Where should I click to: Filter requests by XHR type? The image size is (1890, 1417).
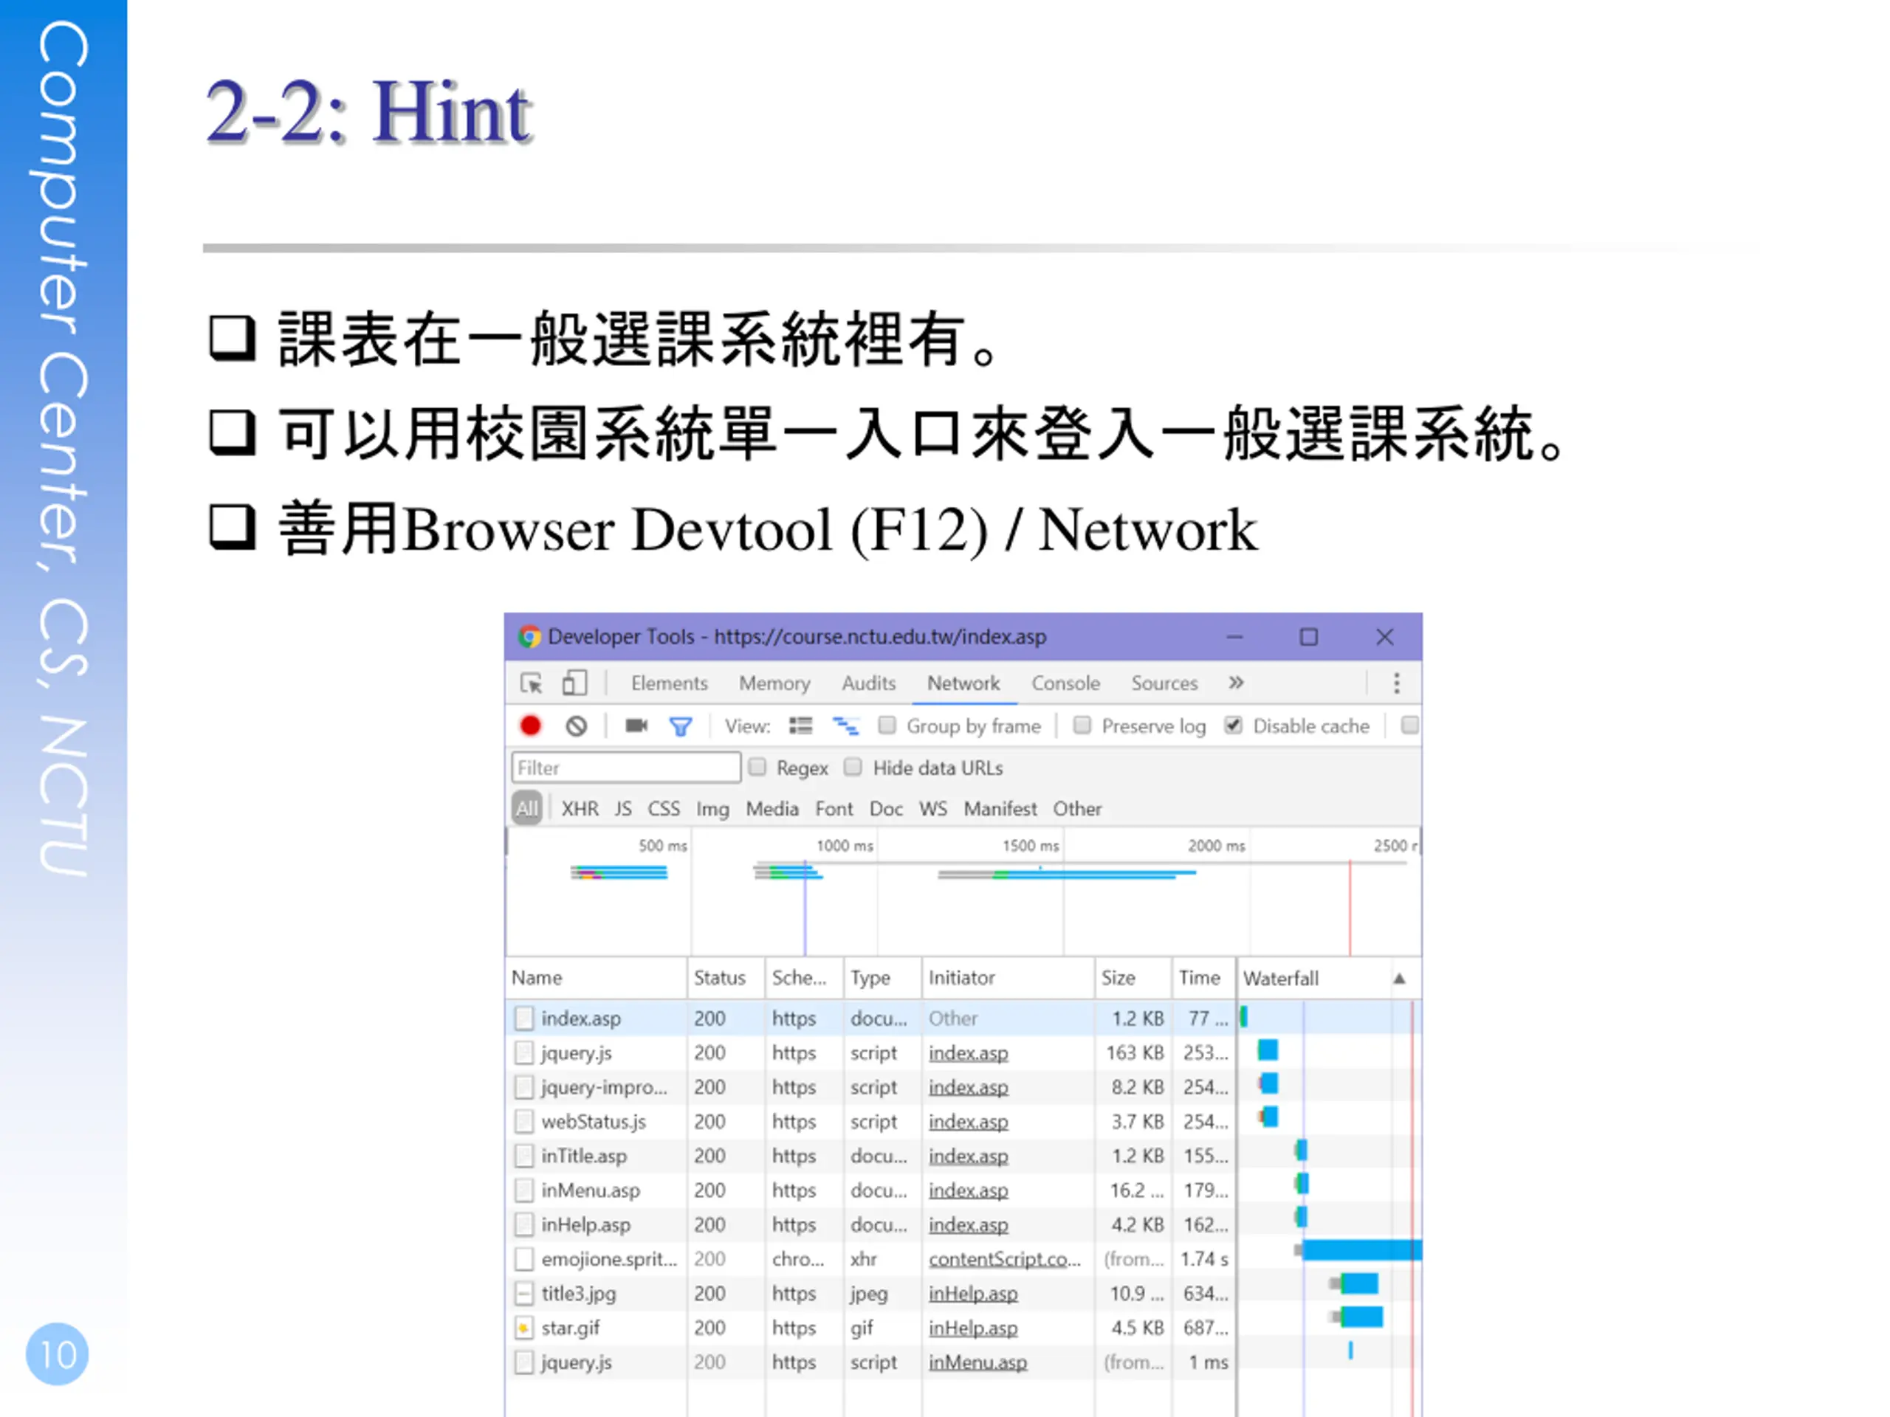580,809
